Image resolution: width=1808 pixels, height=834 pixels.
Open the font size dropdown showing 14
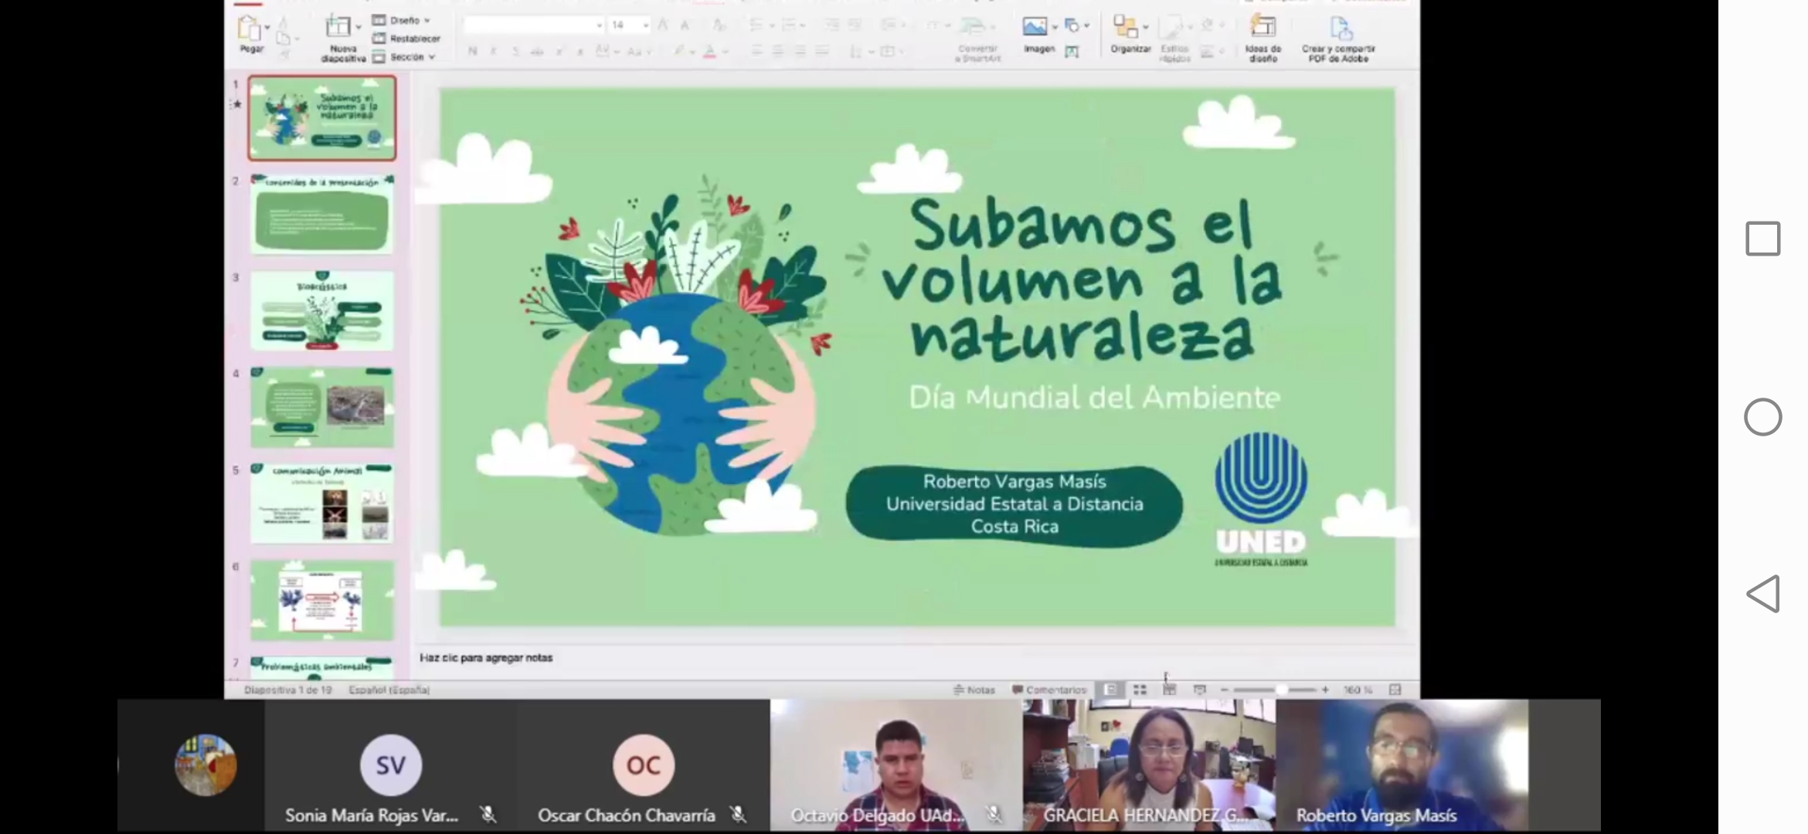(x=646, y=25)
